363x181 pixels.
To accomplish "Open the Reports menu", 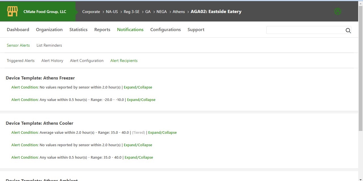I will coord(102,29).
